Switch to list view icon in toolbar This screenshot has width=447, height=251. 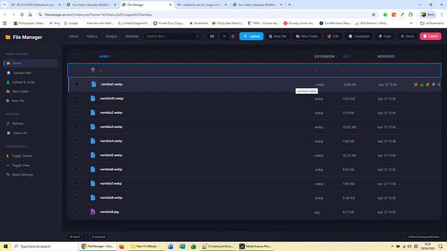pyautogui.click(x=233, y=36)
